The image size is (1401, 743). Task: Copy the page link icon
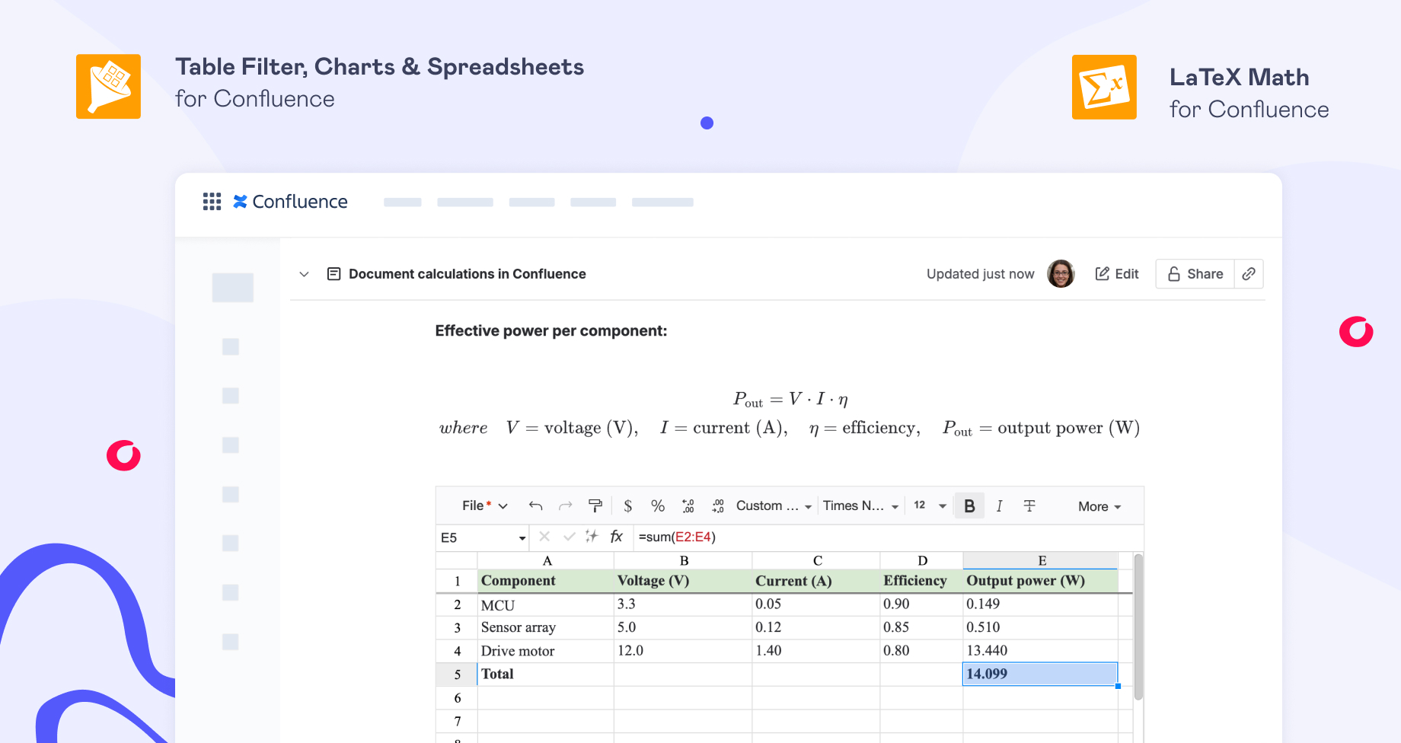pos(1249,274)
